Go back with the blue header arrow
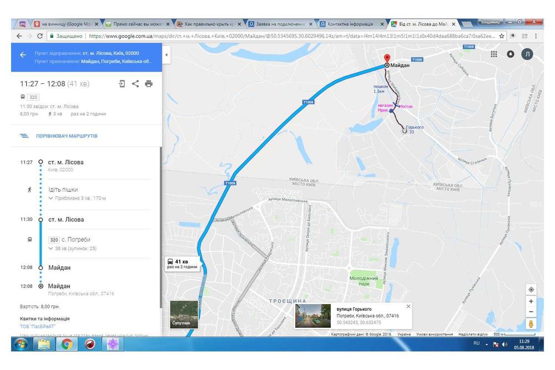 tap(23, 55)
